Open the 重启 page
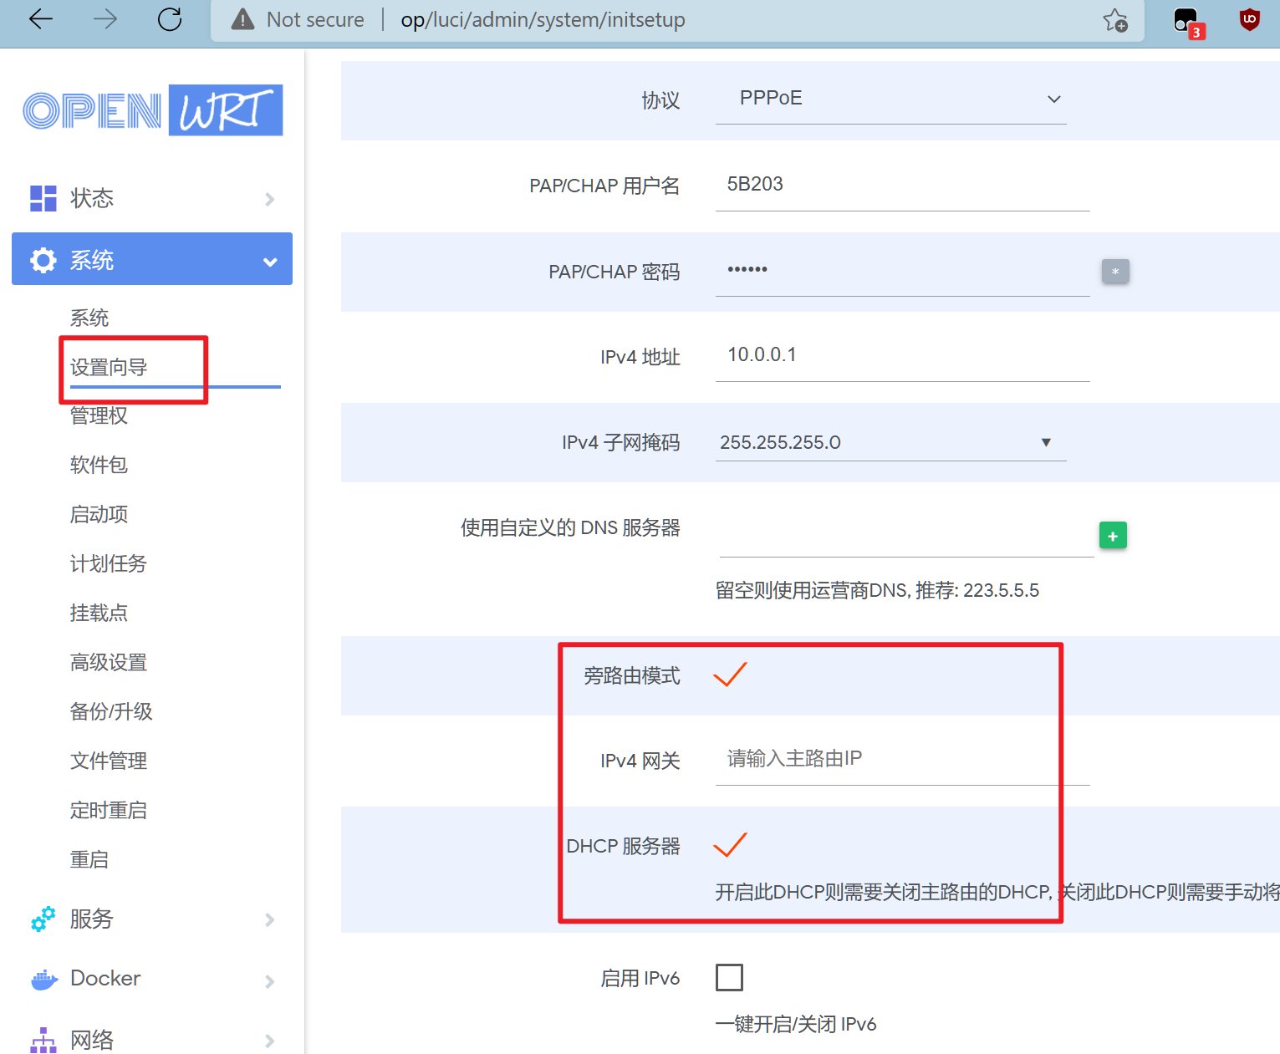The width and height of the screenshot is (1280, 1054). (89, 859)
